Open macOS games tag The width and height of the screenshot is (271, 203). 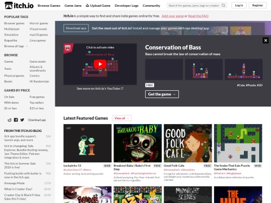[x=38, y=35]
